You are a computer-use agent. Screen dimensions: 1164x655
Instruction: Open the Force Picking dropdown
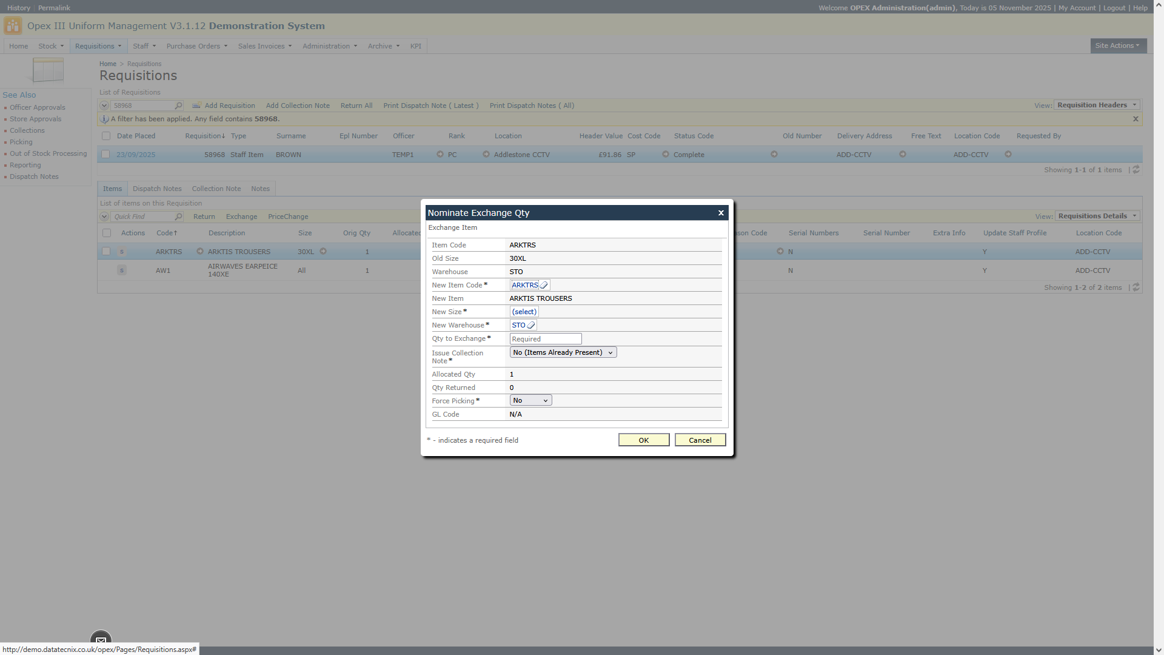tap(530, 400)
